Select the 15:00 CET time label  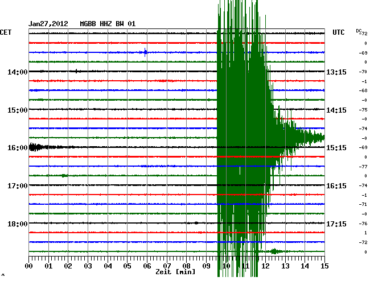point(18,110)
